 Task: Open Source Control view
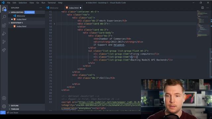click(4, 42)
